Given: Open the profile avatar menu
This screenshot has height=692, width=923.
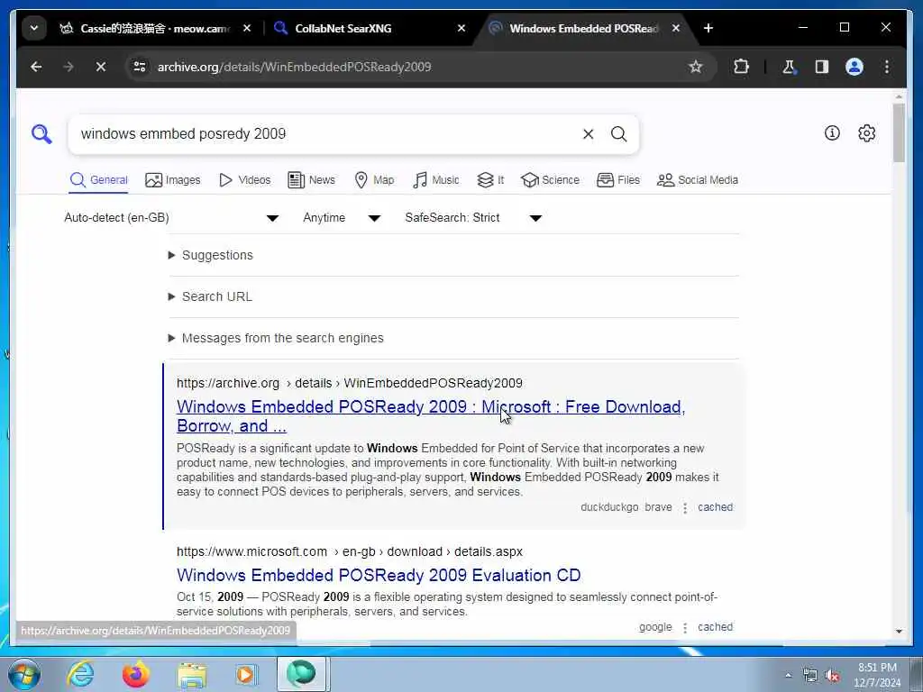Looking at the screenshot, I should (x=854, y=67).
